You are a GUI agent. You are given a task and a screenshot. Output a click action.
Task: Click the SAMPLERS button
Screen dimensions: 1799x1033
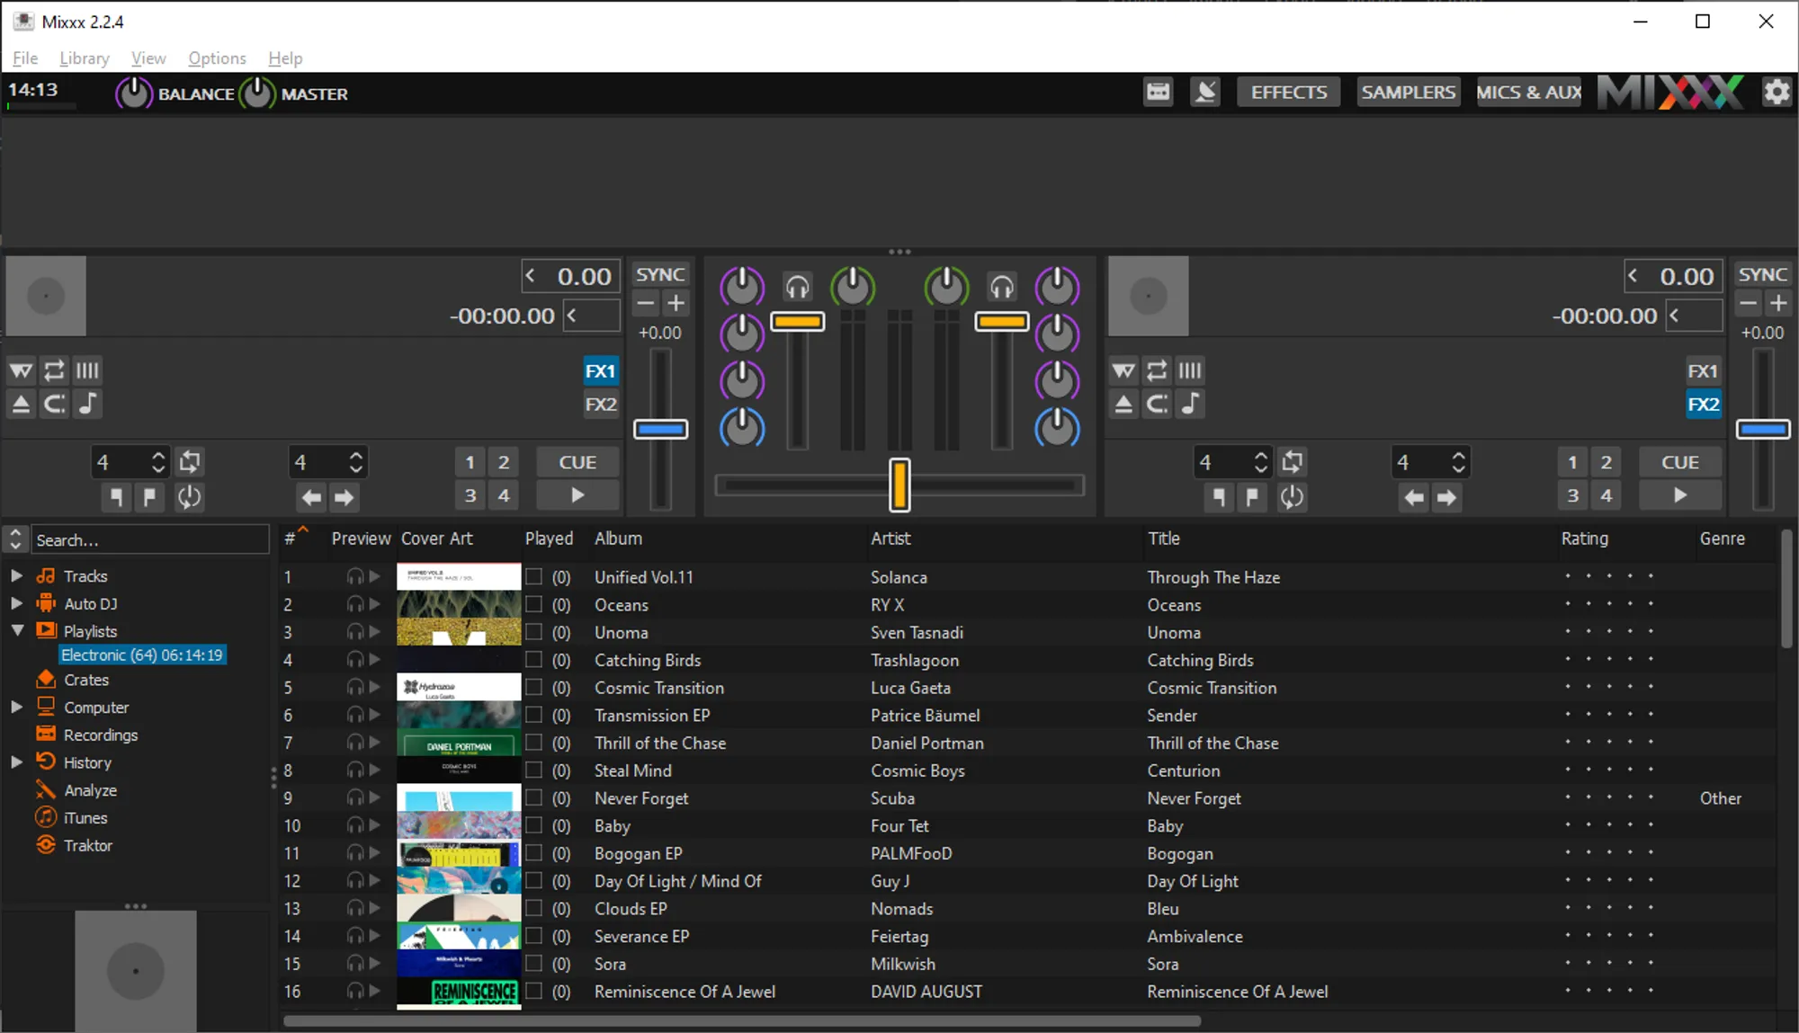pyautogui.click(x=1408, y=92)
